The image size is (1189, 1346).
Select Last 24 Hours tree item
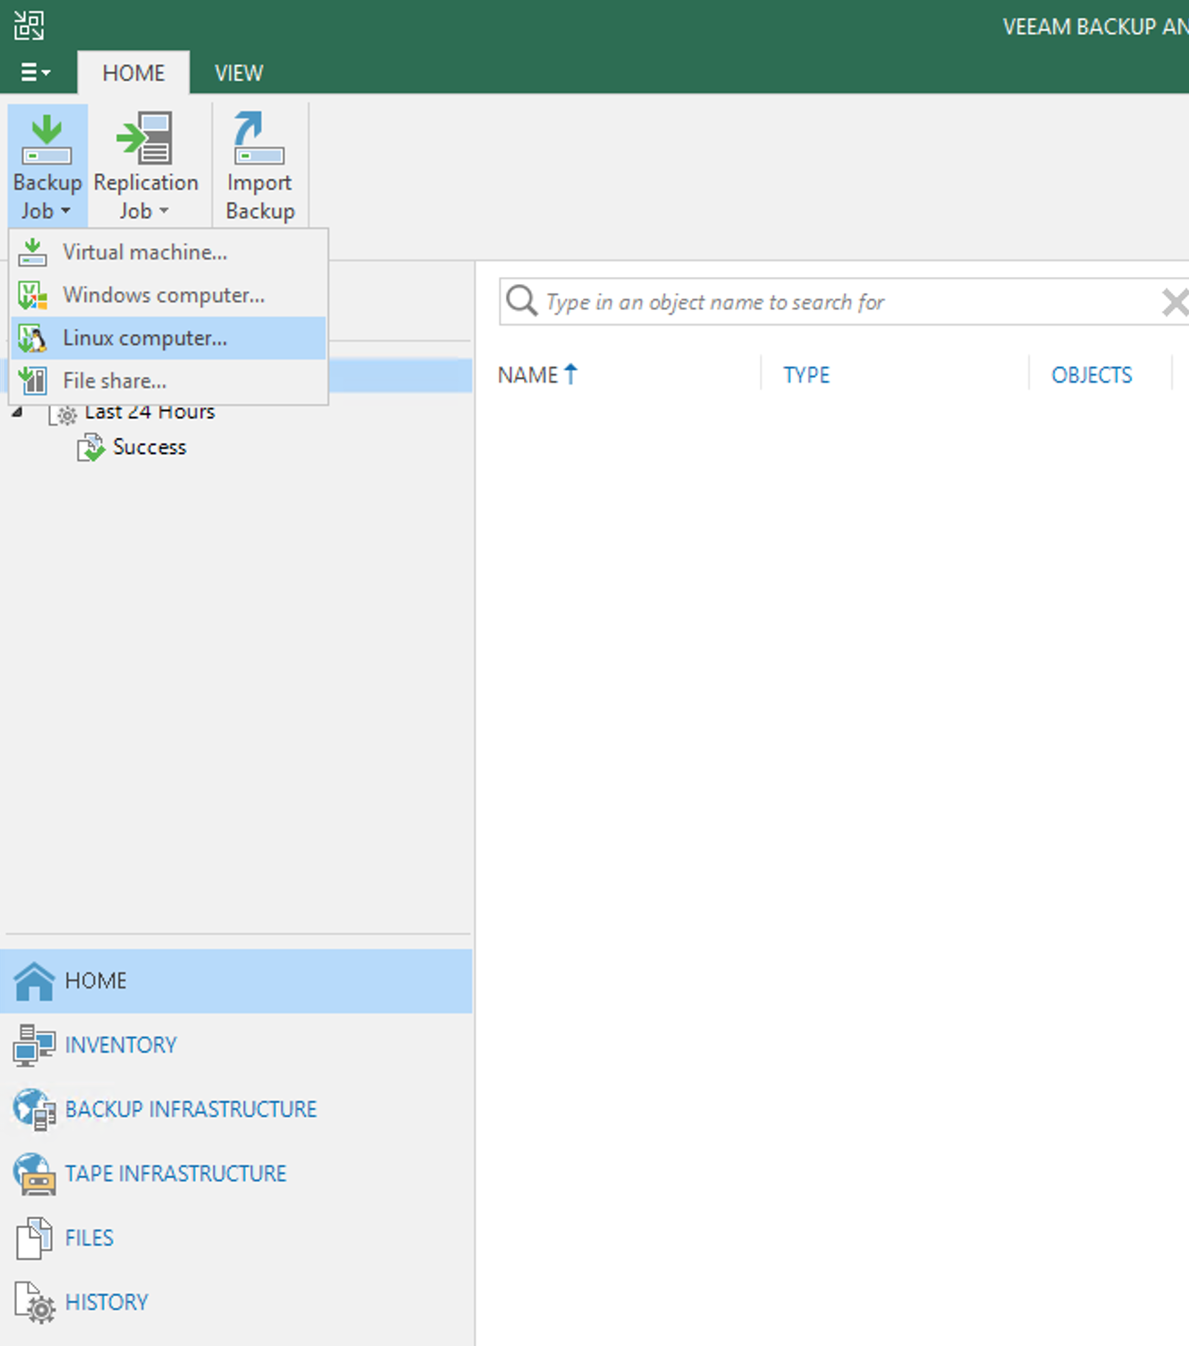150,412
